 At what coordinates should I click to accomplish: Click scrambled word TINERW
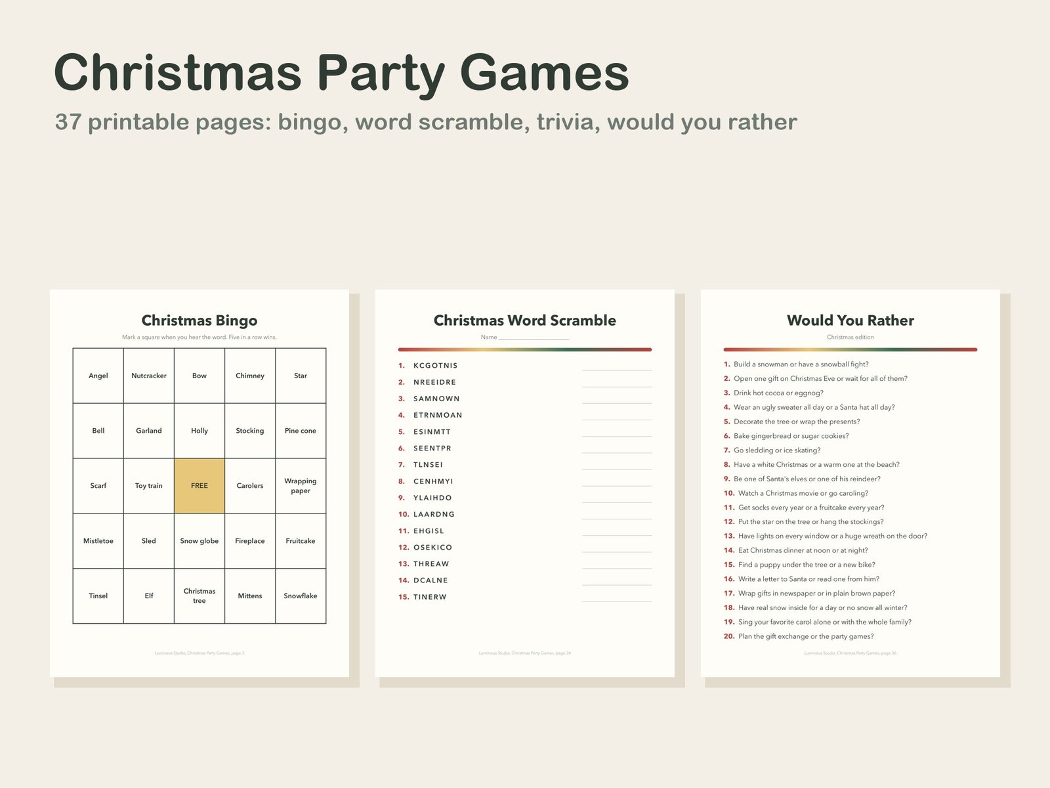[x=430, y=597]
